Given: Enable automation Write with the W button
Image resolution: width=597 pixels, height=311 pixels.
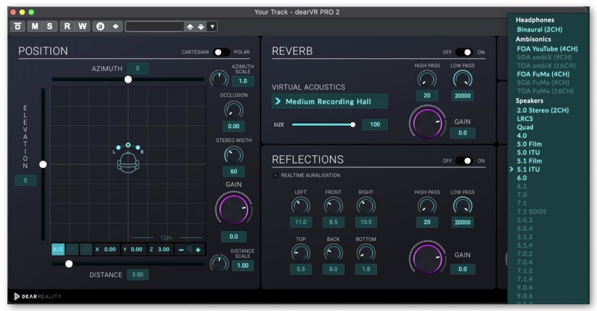Looking at the screenshot, I should (x=82, y=26).
